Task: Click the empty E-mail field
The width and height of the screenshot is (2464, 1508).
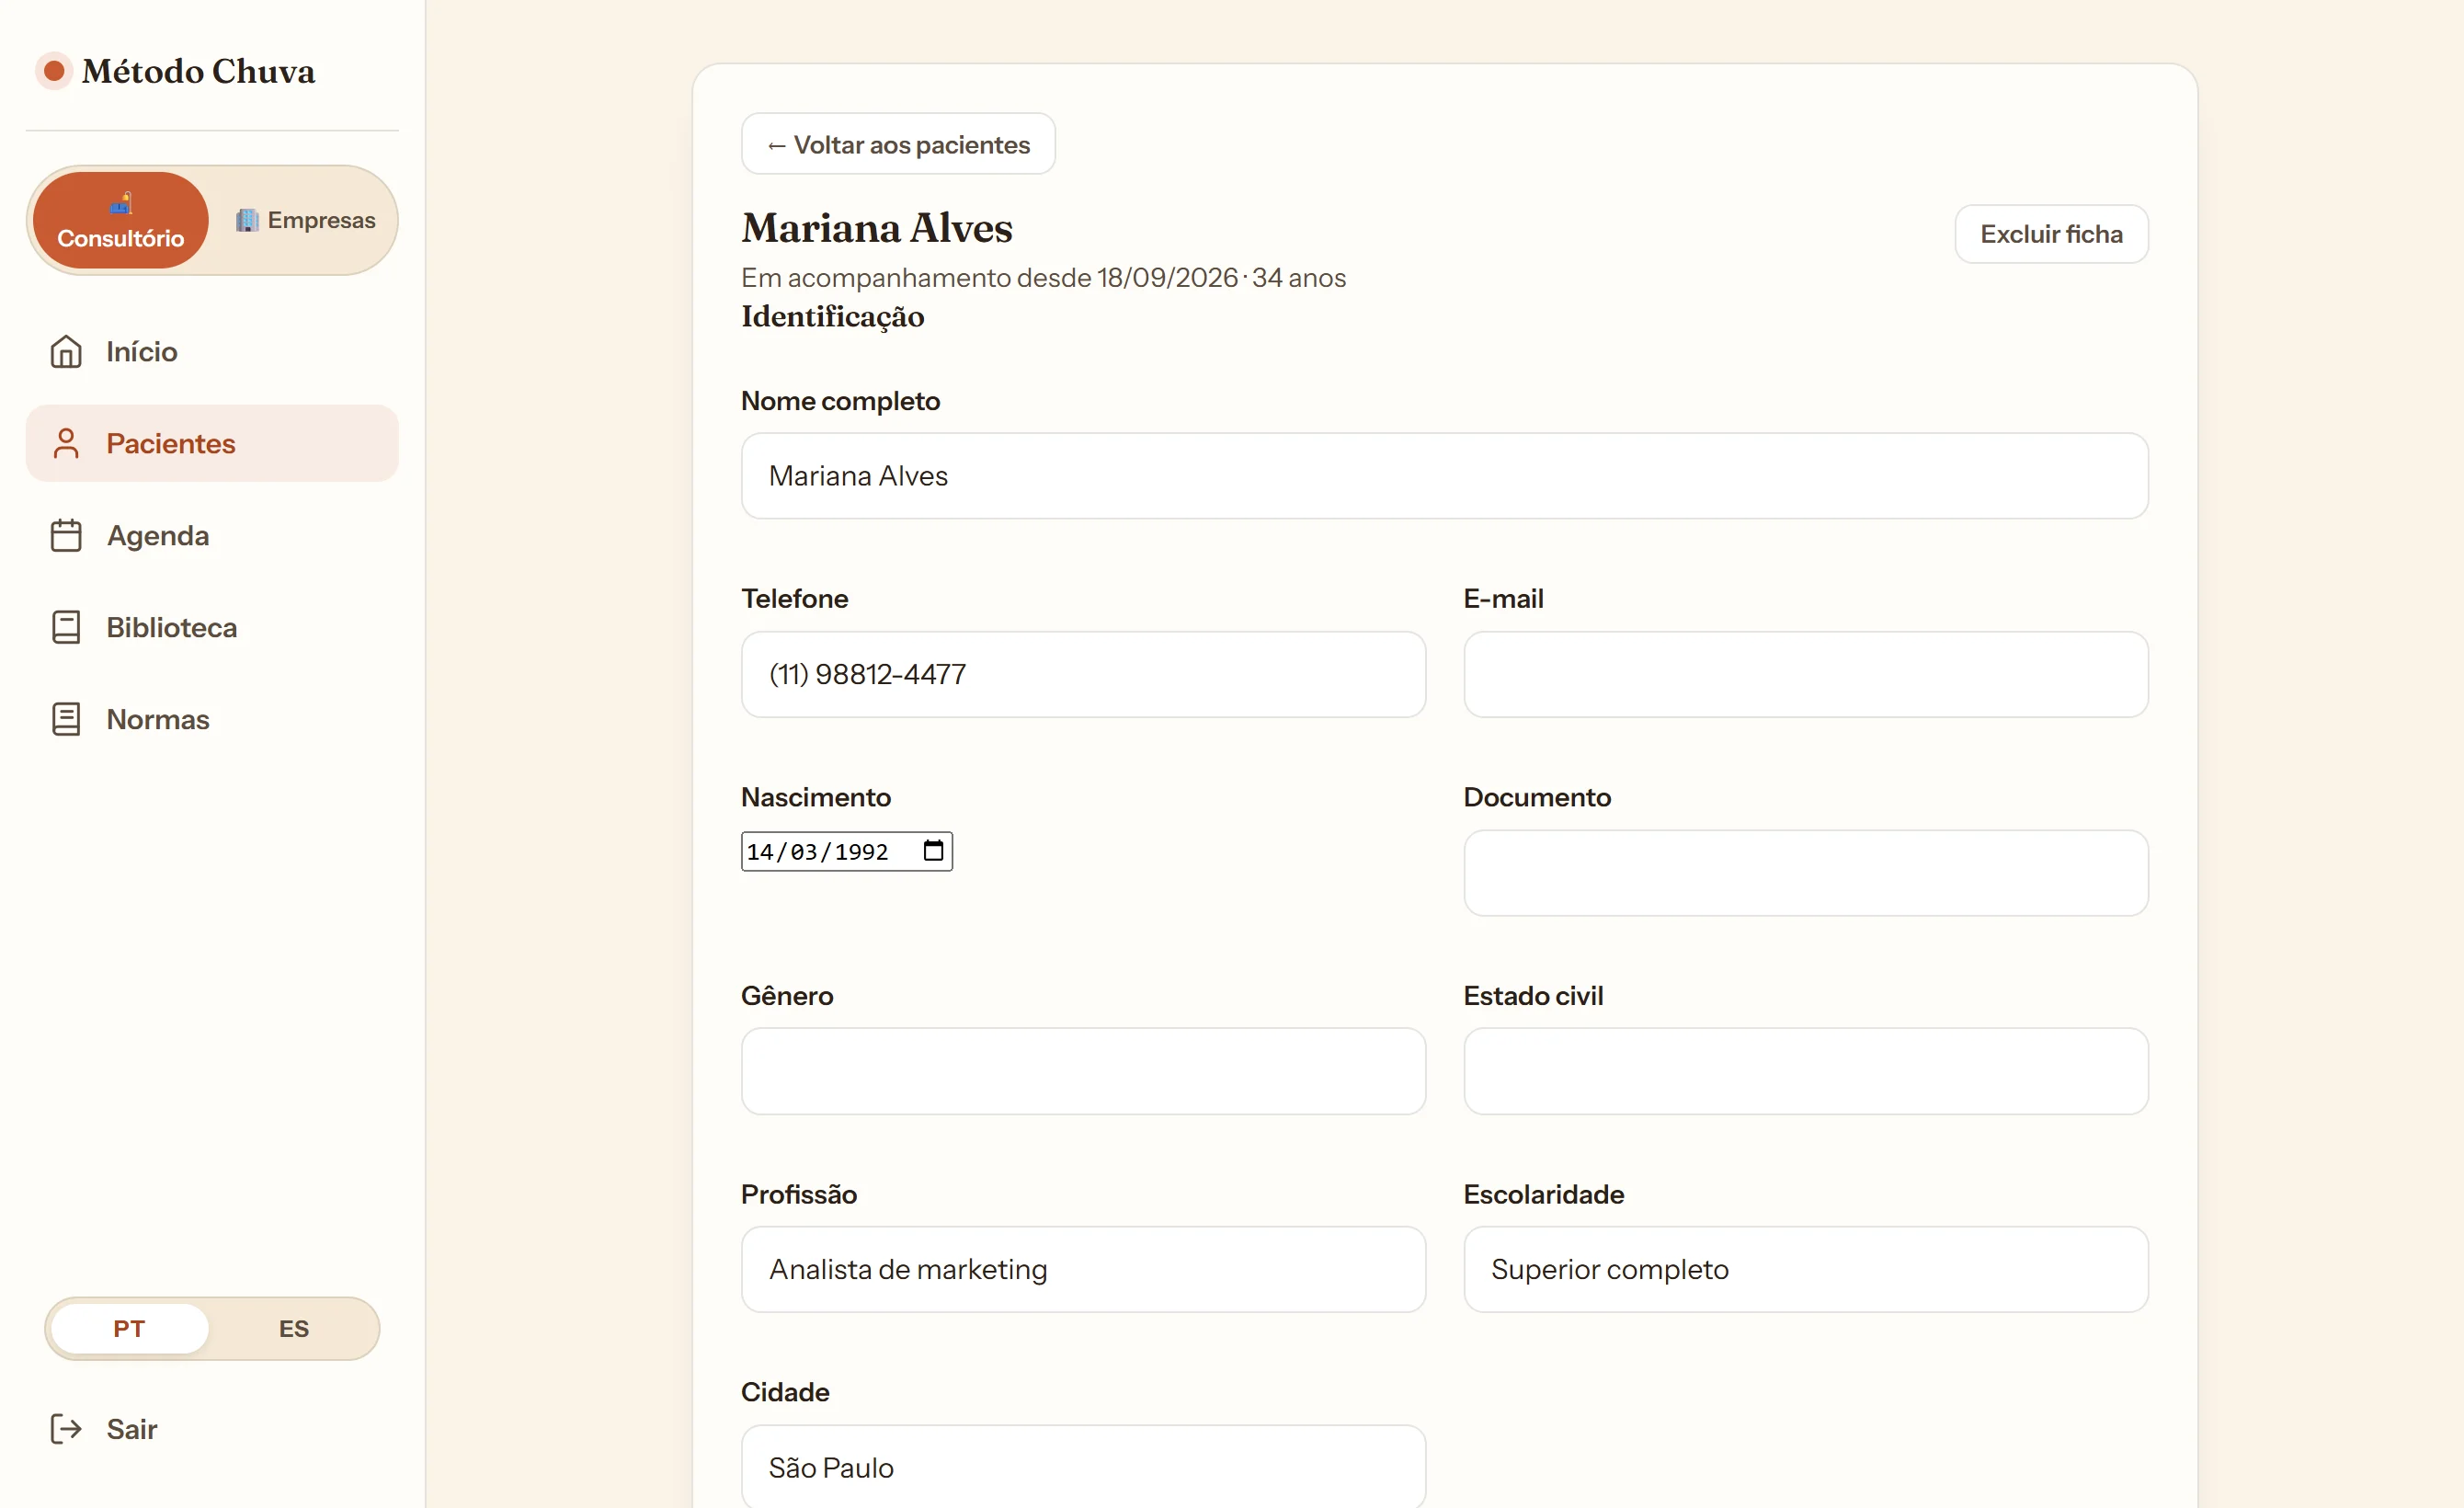Action: point(1806,674)
